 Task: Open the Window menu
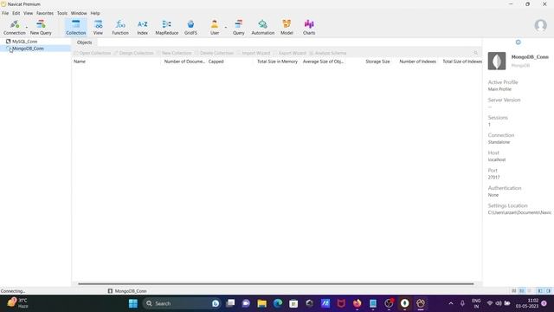79,13
